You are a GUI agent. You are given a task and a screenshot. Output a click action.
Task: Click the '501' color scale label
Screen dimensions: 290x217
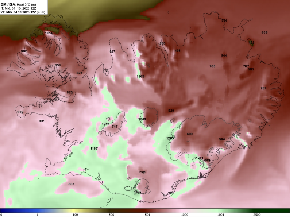tap(148, 215)
